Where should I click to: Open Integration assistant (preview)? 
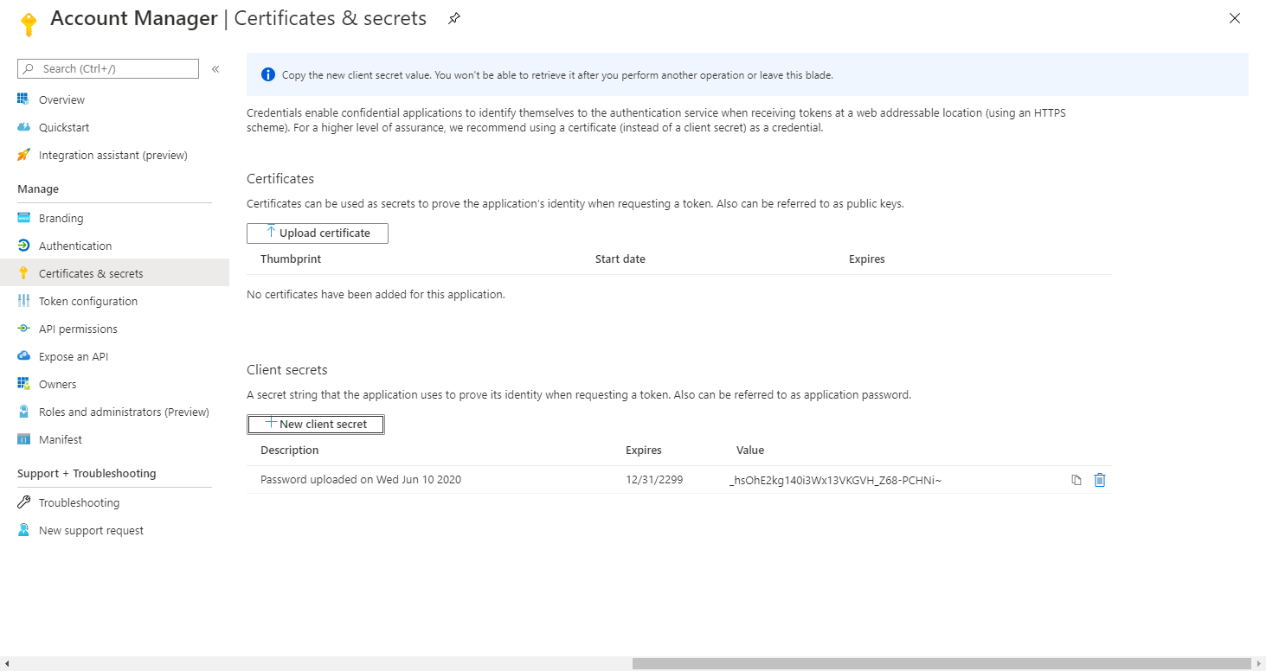point(113,155)
